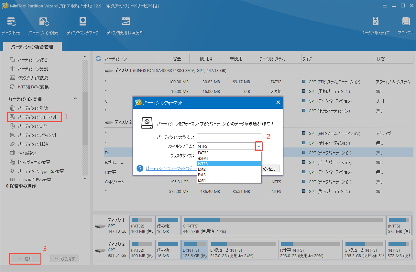Select the D: partition row
This screenshot has height=272, width=416.
pos(258,153)
